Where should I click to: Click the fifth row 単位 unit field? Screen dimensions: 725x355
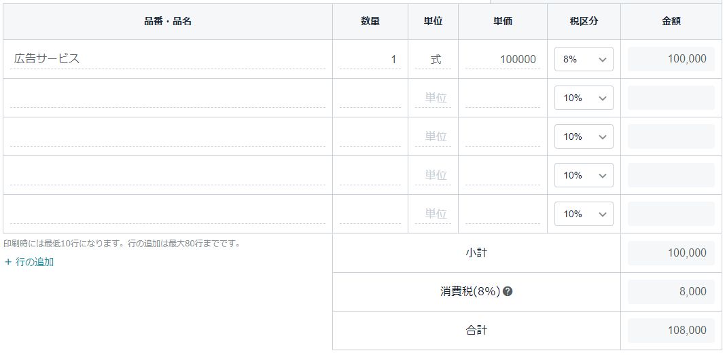point(434,214)
